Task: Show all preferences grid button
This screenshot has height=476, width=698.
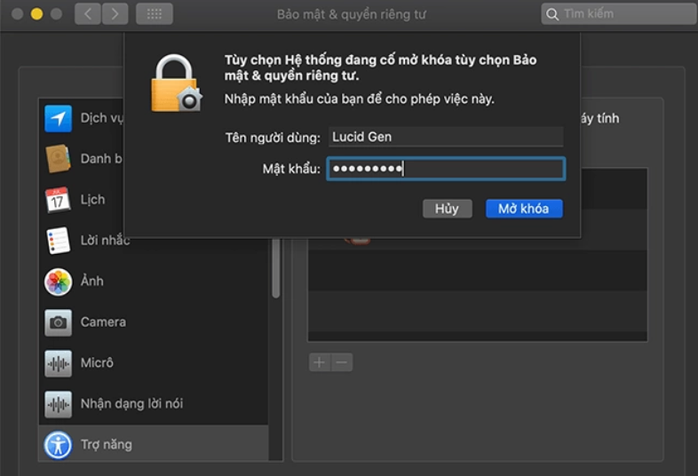Action: [154, 14]
